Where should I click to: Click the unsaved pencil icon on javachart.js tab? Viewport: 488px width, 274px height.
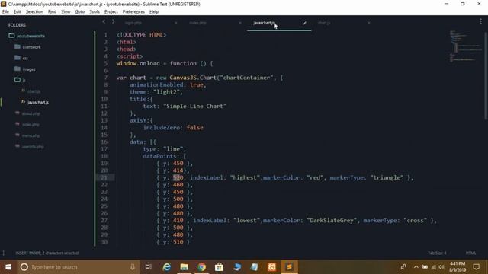click(x=304, y=23)
